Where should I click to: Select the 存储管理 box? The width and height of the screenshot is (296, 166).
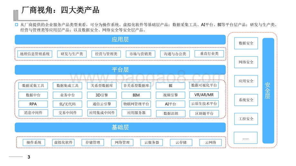[93, 143]
